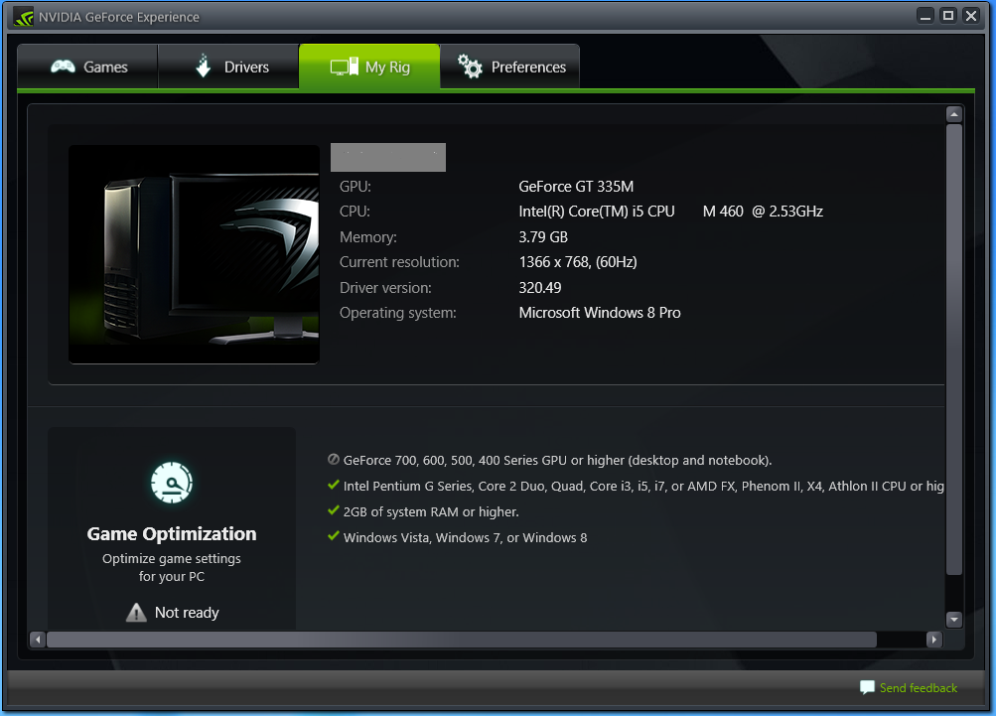Click the 'Memory:' label
Image resolution: width=996 pixels, height=716 pixels.
(x=368, y=237)
